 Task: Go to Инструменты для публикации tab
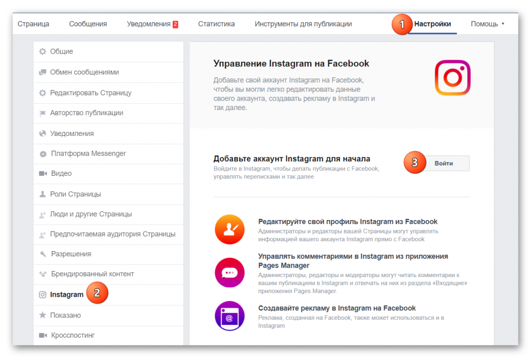coord(303,24)
